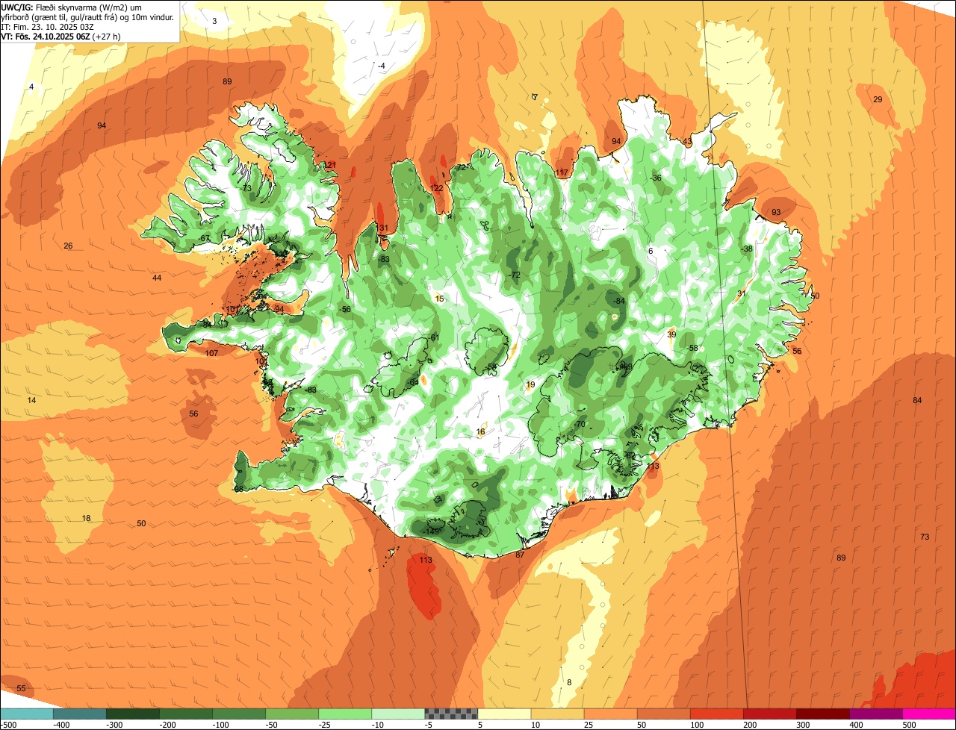Click the inland value '19'
This screenshot has width=956, height=730.
(531, 385)
